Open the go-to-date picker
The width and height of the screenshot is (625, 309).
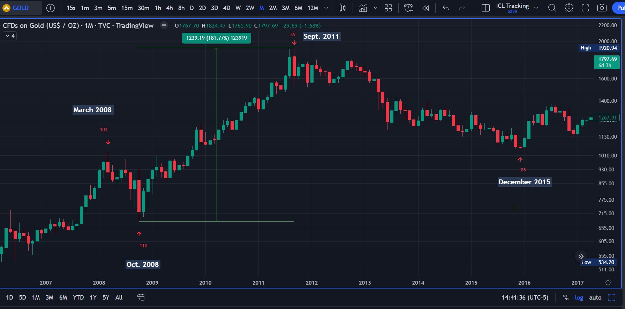tap(141, 298)
